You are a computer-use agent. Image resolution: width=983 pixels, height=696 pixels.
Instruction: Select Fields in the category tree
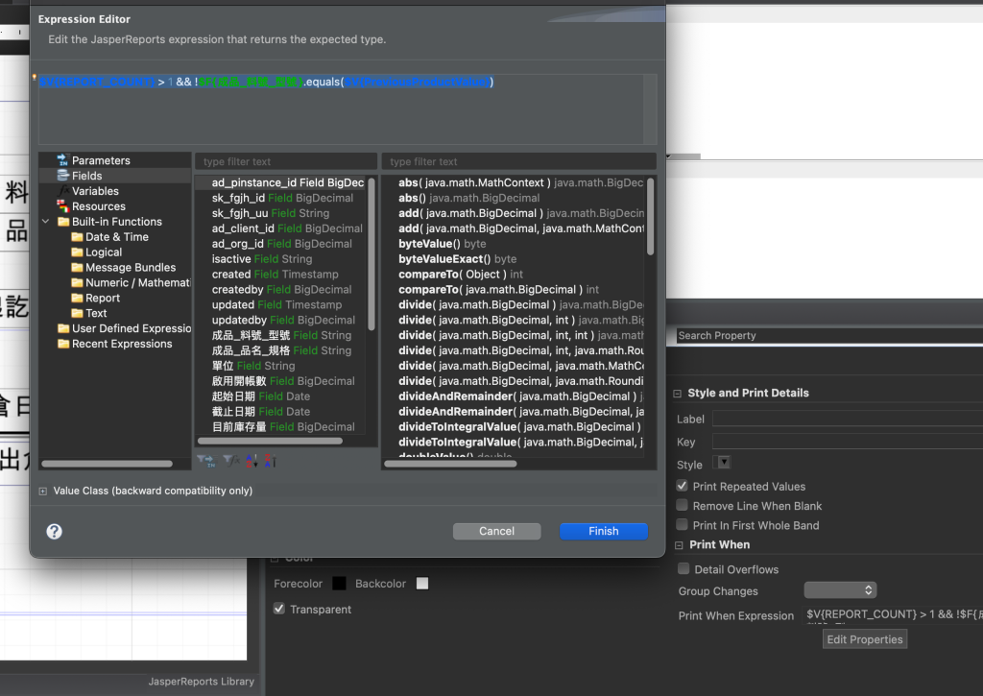tap(86, 176)
